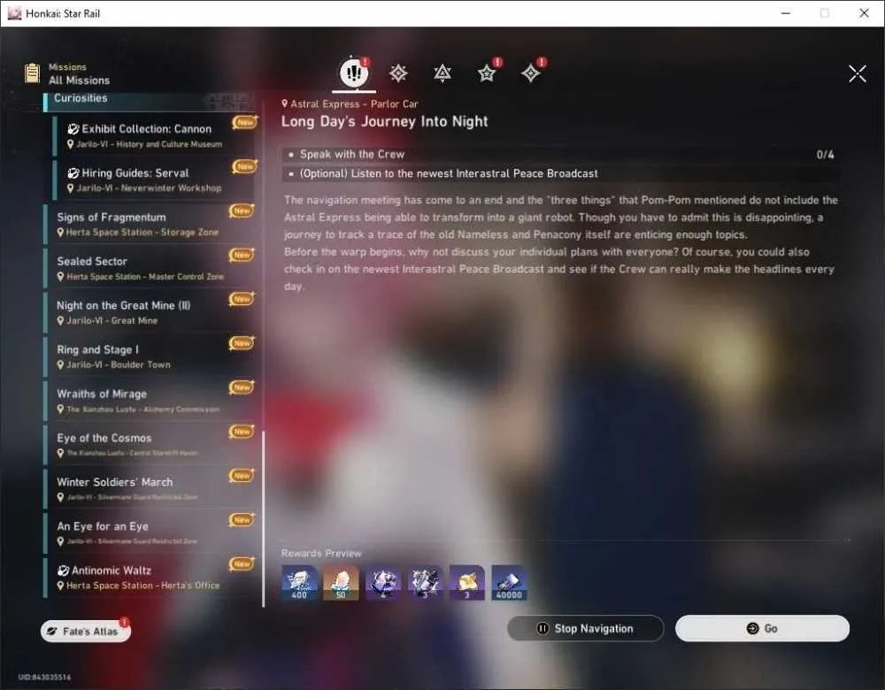Click the 40000 credits reward icon
885x690 pixels.
(x=509, y=582)
